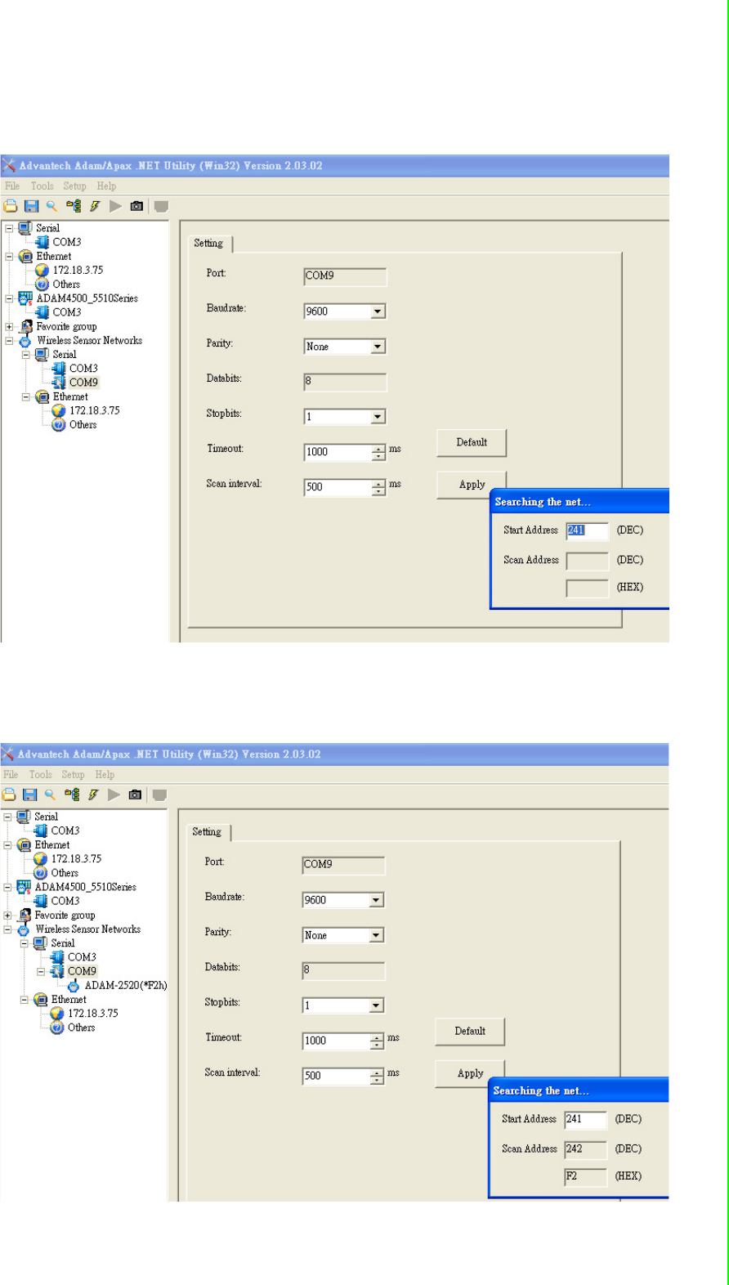Click gray play arrow in window with blank Scan Address

coord(115,206)
